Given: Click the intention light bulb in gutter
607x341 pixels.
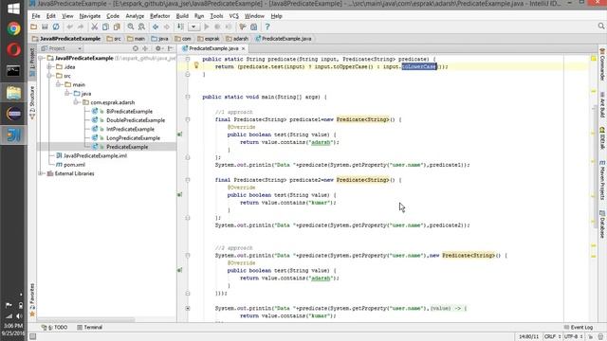Looking at the screenshot, I should 196,65.
